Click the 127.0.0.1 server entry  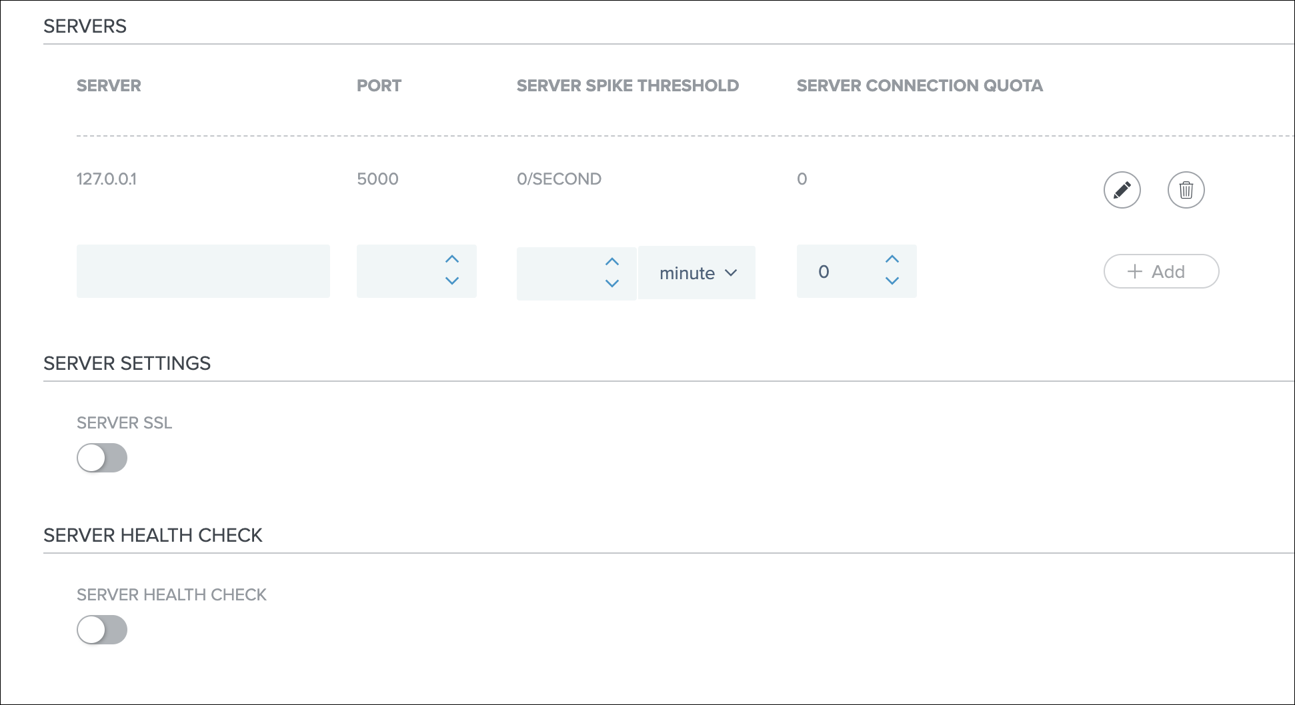(x=107, y=179)
